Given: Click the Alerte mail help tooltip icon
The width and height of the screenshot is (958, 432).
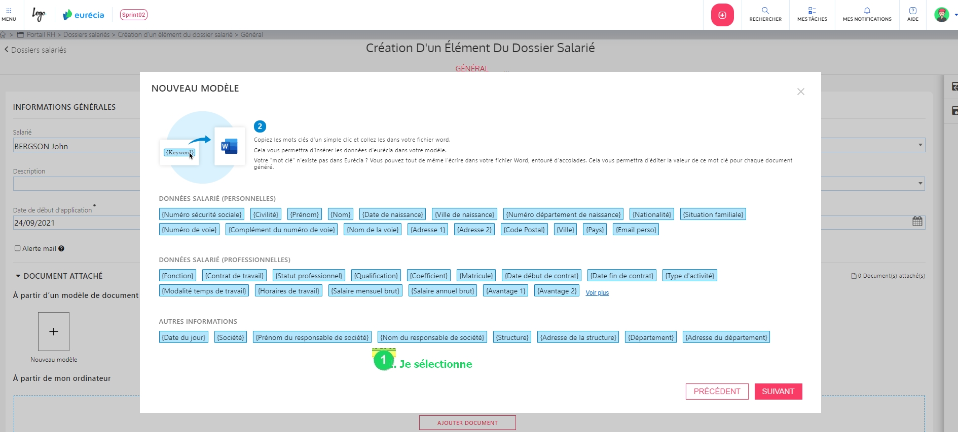Looking at the screenshot, I should [x=61, y=248].
